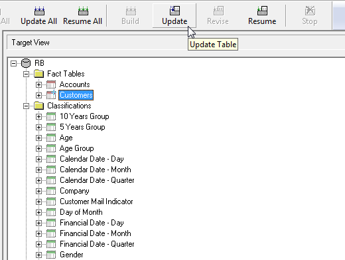Expand the Accounts table node

(38, 84)
